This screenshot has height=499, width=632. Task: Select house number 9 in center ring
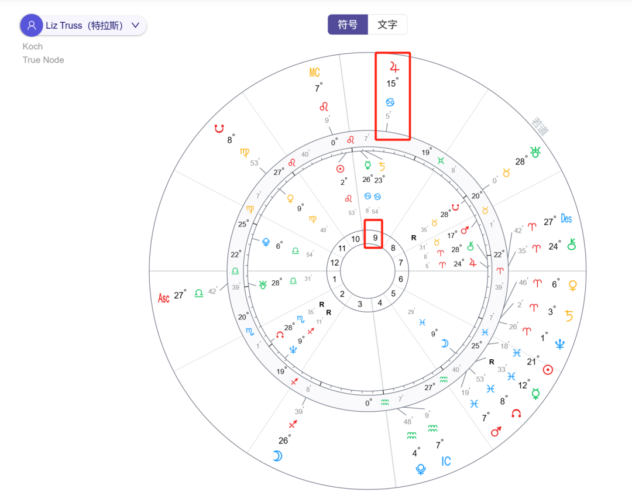coord(375,238)
